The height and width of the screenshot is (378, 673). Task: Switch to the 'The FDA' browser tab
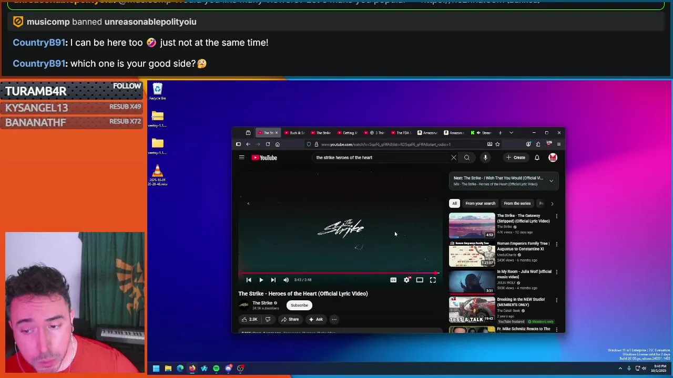[x=401, y=133]
